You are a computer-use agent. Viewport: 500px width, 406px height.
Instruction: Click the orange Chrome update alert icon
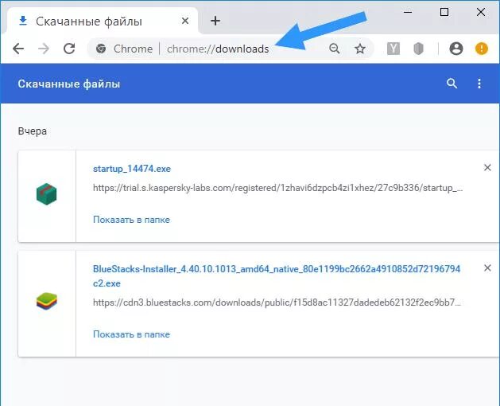tap(482, 49)
